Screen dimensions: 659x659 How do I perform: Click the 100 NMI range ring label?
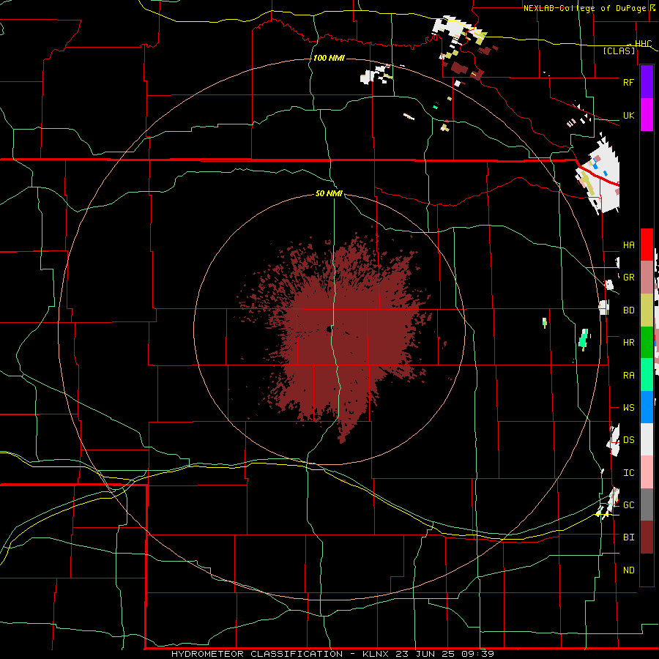tap(329, 58)
